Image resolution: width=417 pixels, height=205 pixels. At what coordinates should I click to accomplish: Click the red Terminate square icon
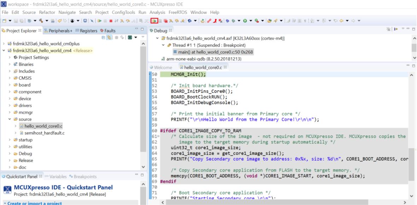point(111,21)
